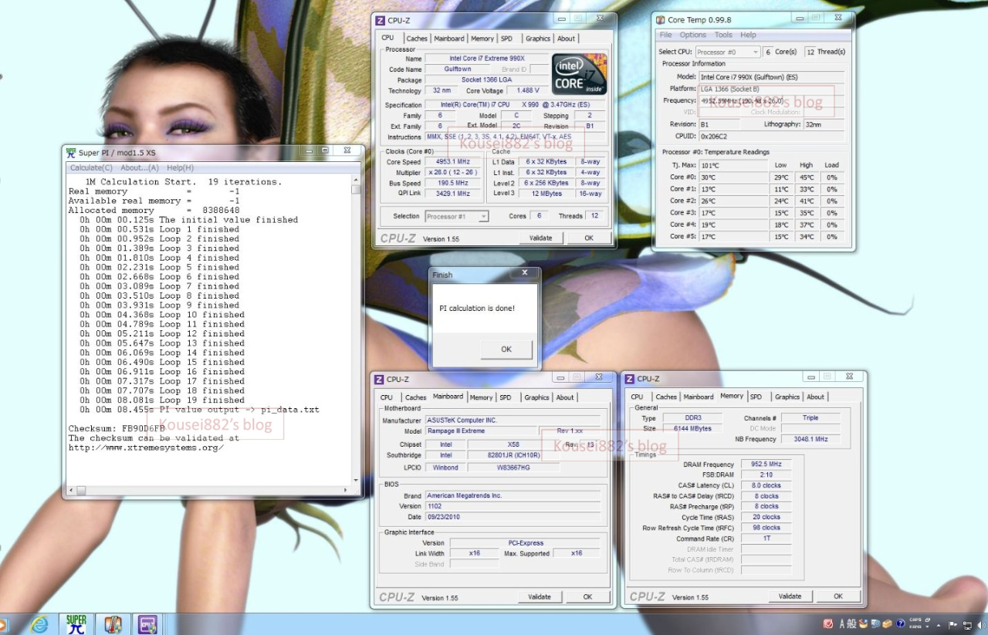Click the Core Temp title bar icon
Viewport: 988px width, 635px height.
point(660,19)
